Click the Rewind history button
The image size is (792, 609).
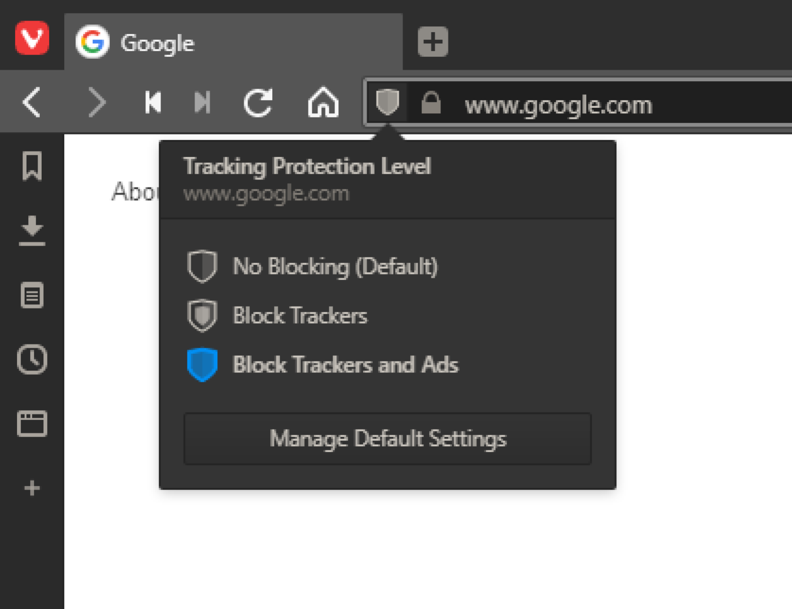(153, 102)
